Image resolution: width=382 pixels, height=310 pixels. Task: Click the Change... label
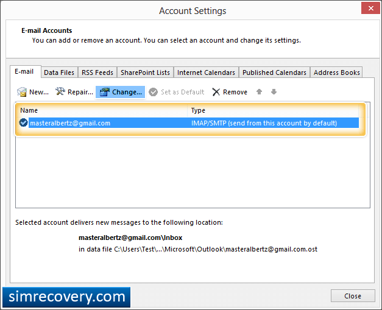127,92
